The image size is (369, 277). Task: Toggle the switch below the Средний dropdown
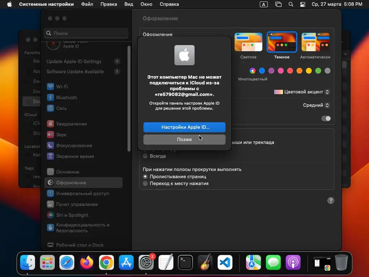click(326, 118)
